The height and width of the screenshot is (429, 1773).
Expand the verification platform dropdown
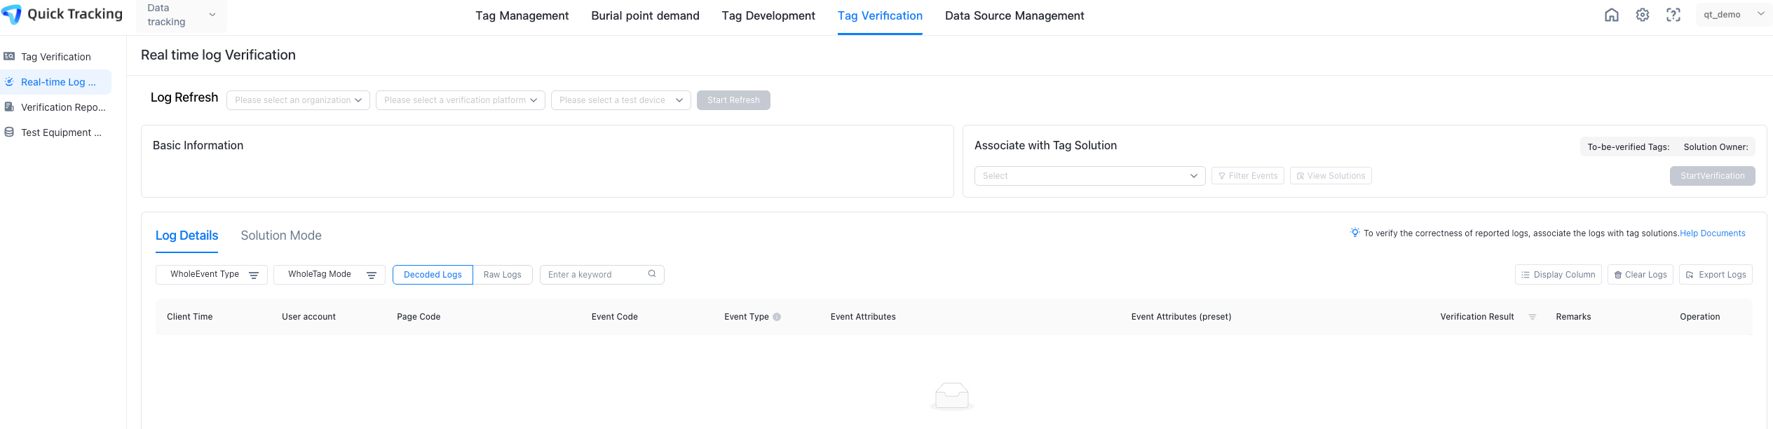pos(460,100)
